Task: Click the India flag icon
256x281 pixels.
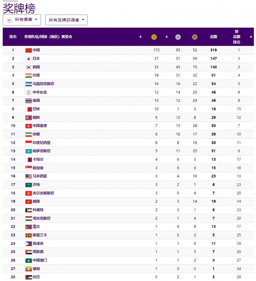Action: click(x=28, y=75)
